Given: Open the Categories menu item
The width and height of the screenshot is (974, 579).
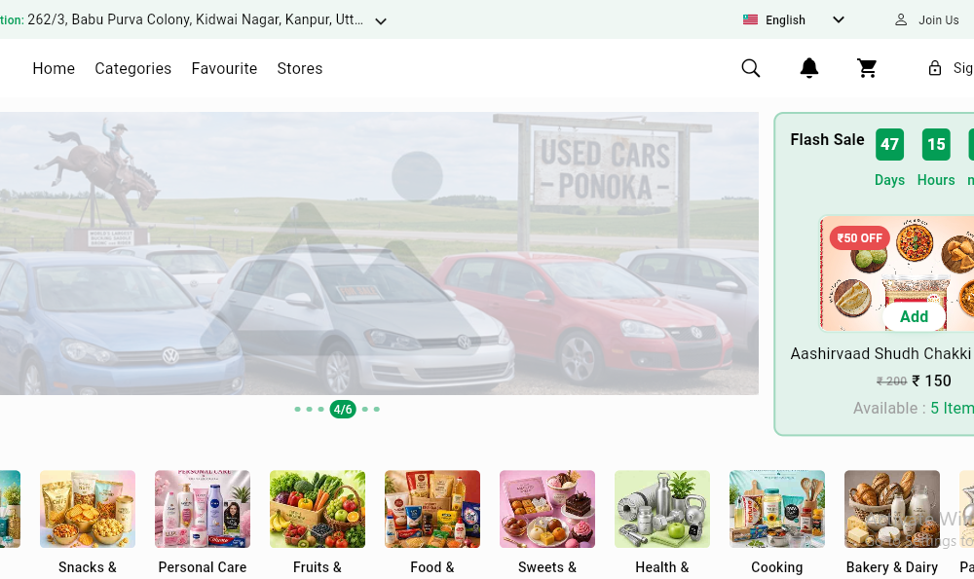Looking at the screenshot, I should click(132, 68).
